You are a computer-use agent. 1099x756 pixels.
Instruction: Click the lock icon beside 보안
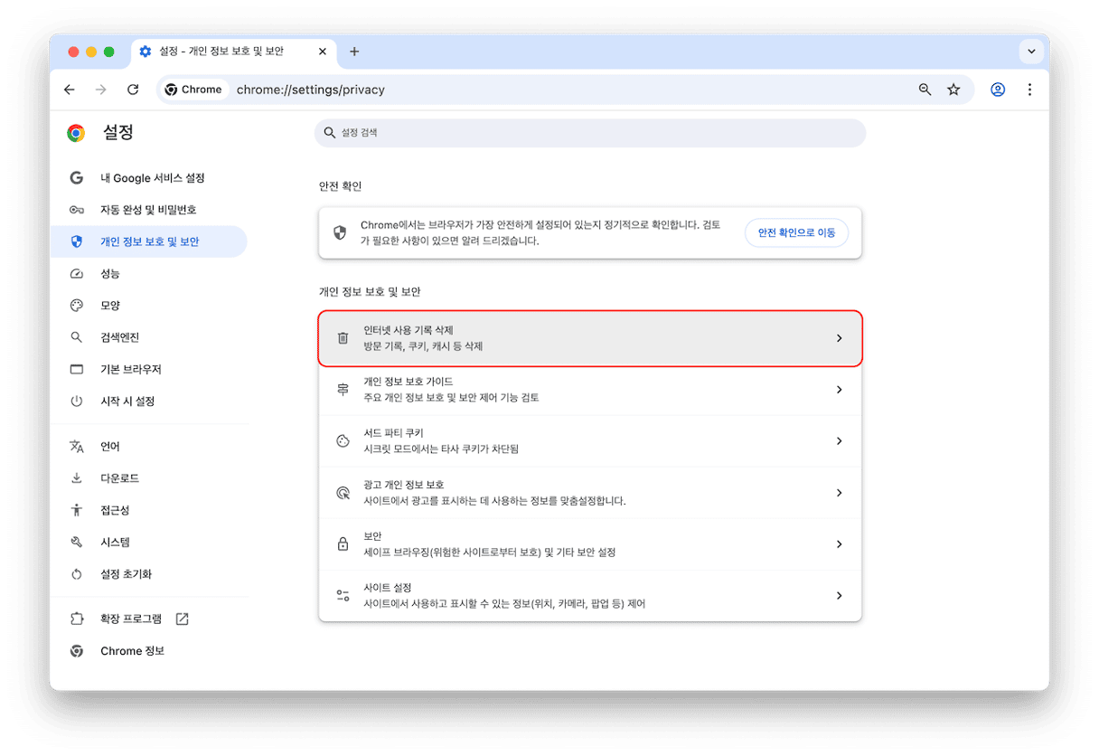click(343, 544)
